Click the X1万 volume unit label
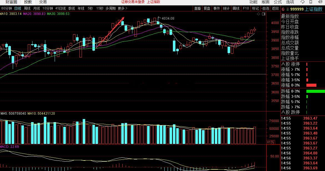The height and width of the screenshot is (171, 325). click(271, 142)
